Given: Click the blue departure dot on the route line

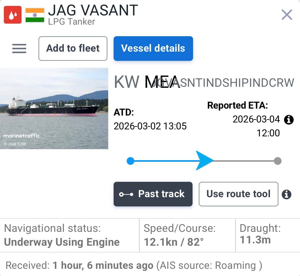Looking at the screenshot, I should 131,161.
